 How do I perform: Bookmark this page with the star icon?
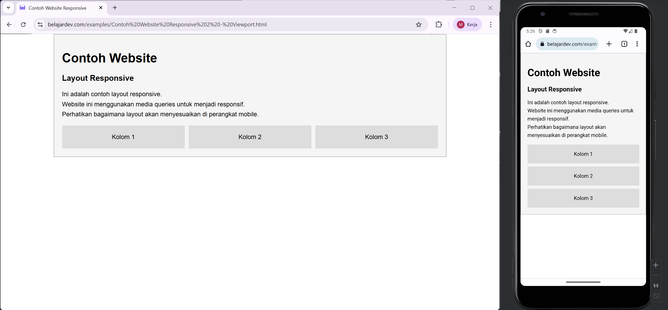pos(418,24)
